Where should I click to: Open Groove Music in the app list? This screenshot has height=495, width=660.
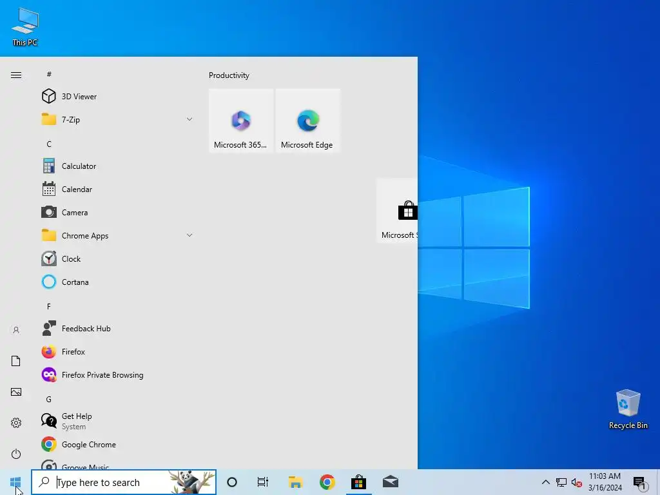point(117,465)
